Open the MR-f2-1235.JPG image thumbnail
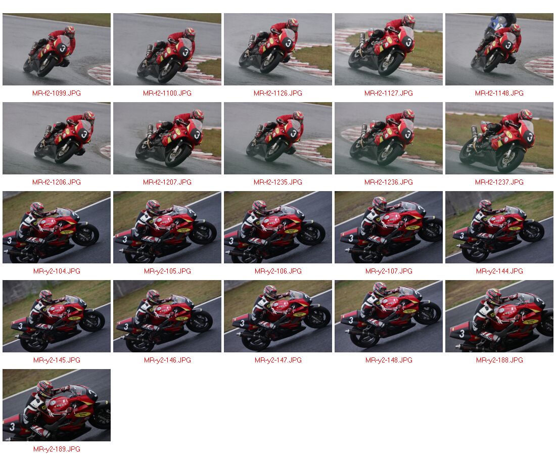556x455 pixels. pyautogui.click(x=277, y=139)
